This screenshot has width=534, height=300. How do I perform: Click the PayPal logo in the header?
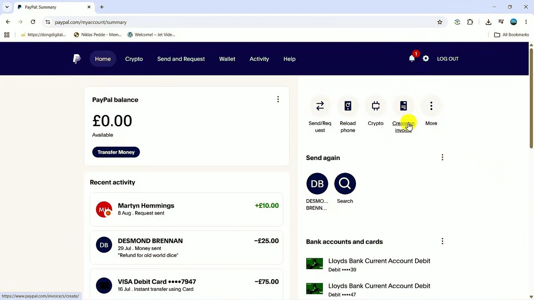(x=77, y=59)
